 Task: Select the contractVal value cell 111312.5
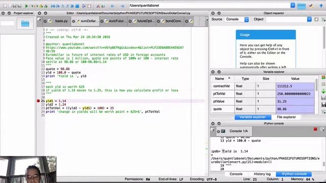point(295,86)
